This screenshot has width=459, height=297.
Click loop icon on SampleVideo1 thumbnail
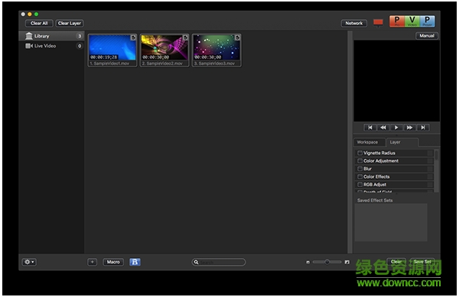pos(133,37)
